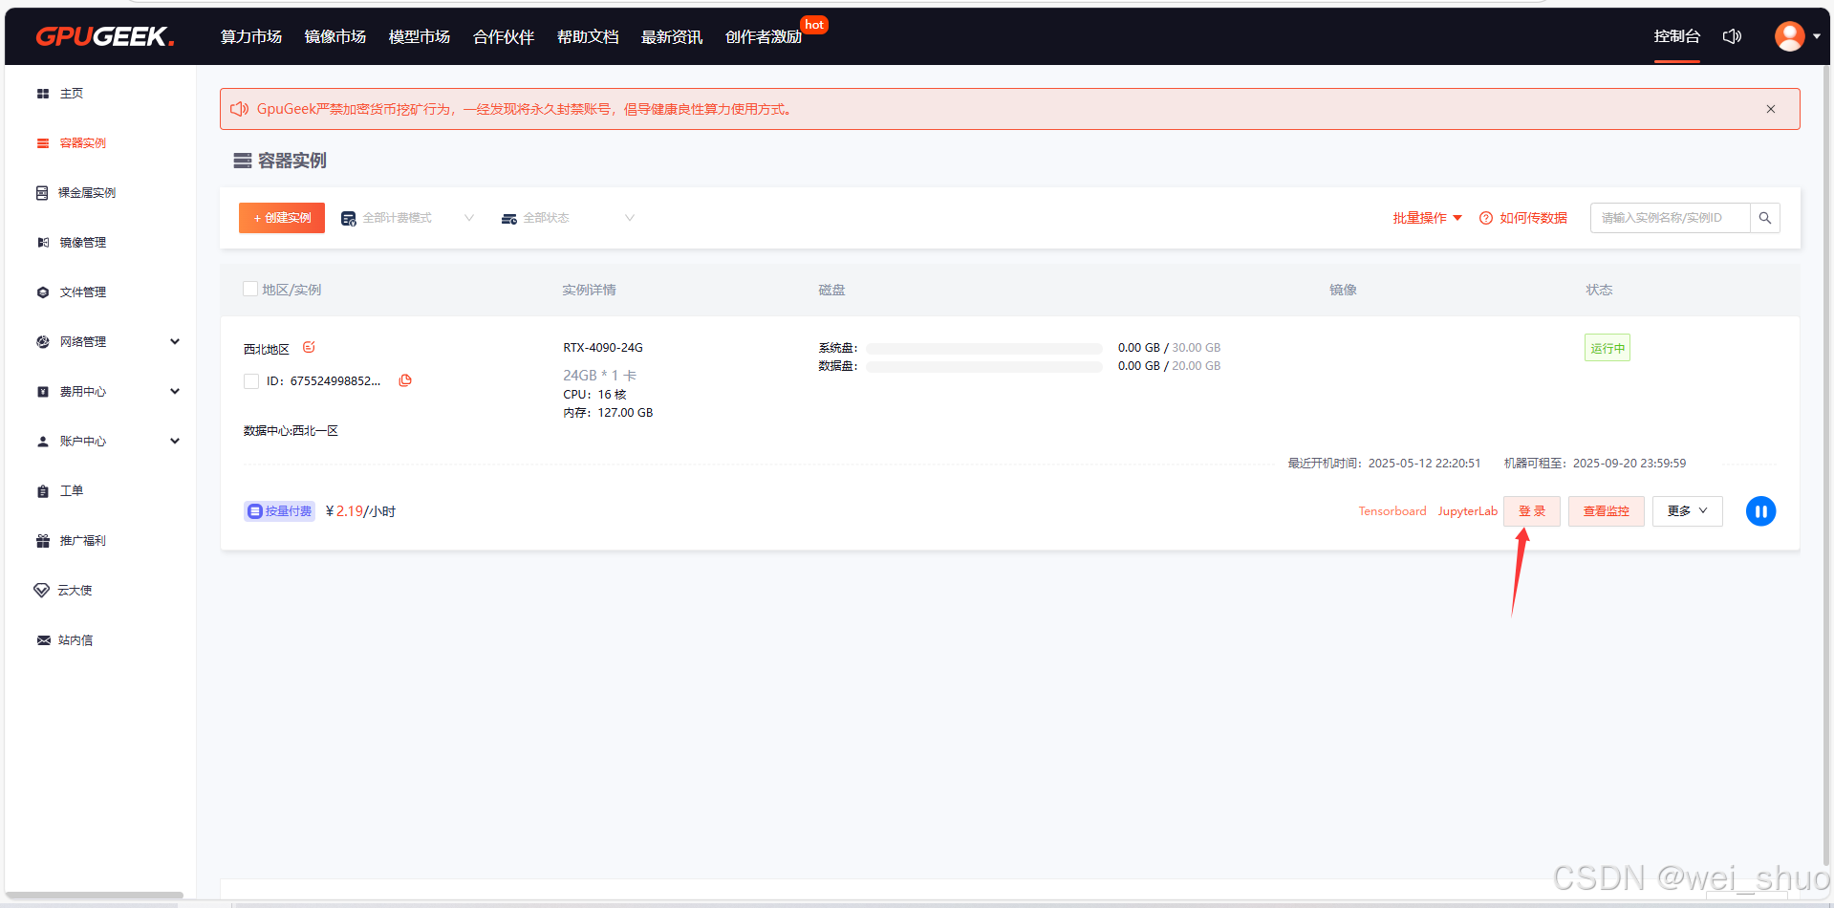Pause the running instance with blue button
This screenshot has width=1834, height=908.
pyautogui.click(x=1760, y=511)
